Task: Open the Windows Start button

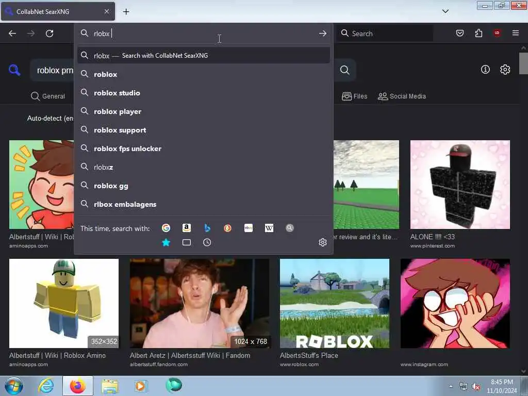Action: [13, 386]
